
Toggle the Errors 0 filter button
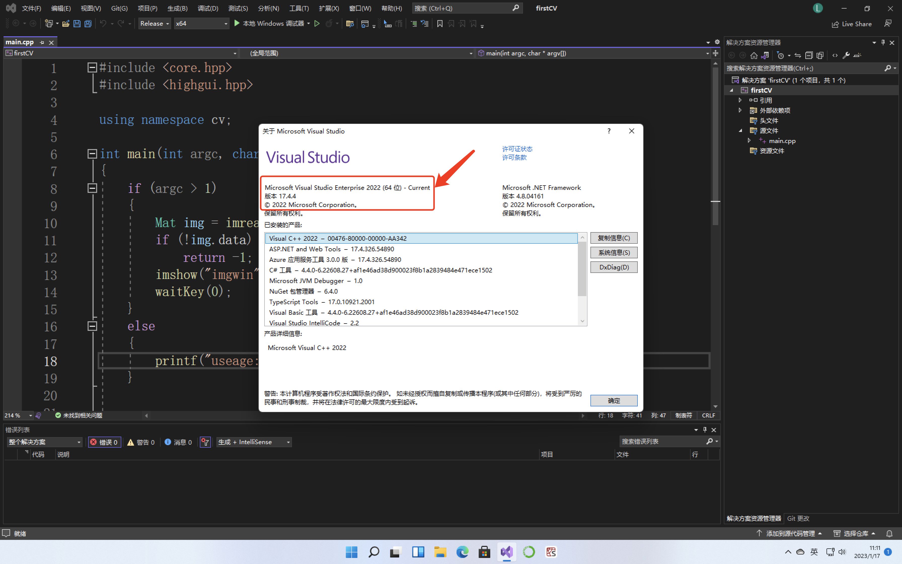click(104, 442)
